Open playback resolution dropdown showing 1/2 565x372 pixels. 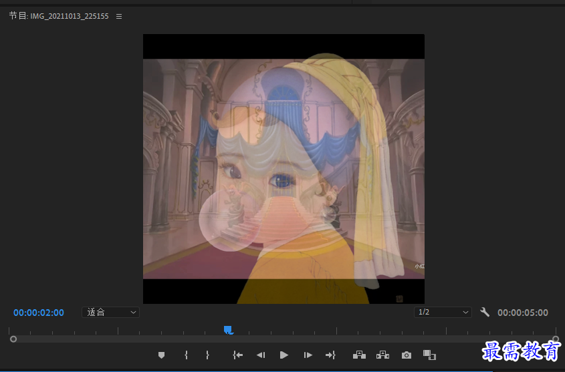click(x=443, y=313)
